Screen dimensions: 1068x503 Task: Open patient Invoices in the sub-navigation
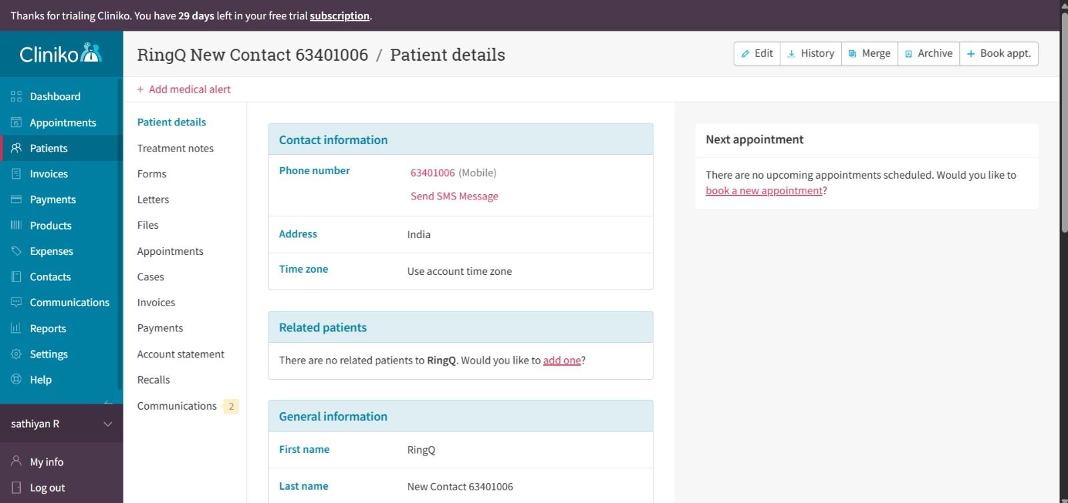156,302
